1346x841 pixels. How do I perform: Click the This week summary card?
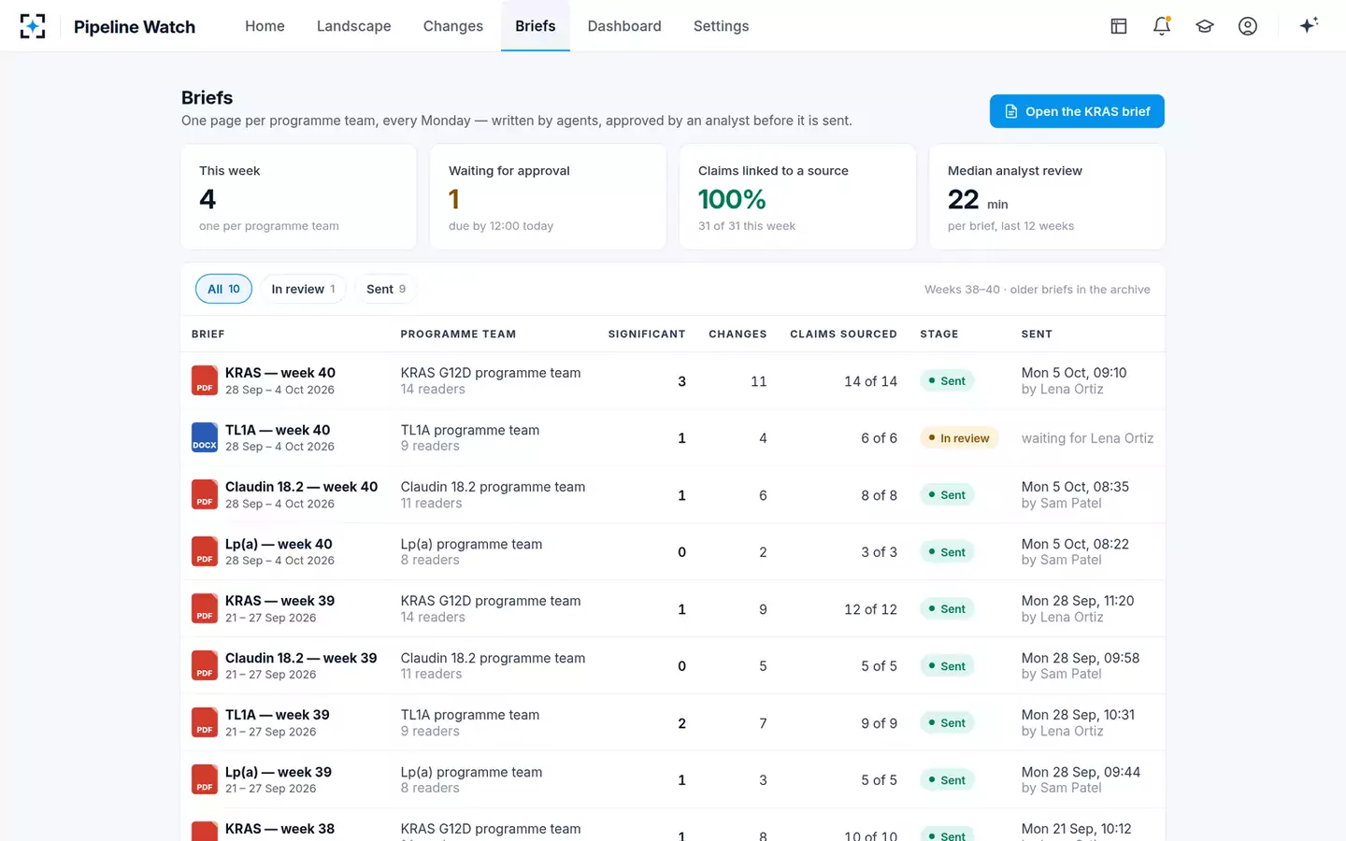(298, 196)
